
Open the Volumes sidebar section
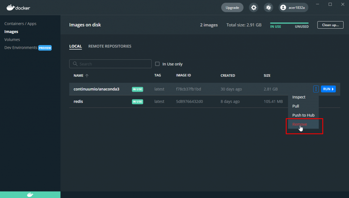click(12, 40)
